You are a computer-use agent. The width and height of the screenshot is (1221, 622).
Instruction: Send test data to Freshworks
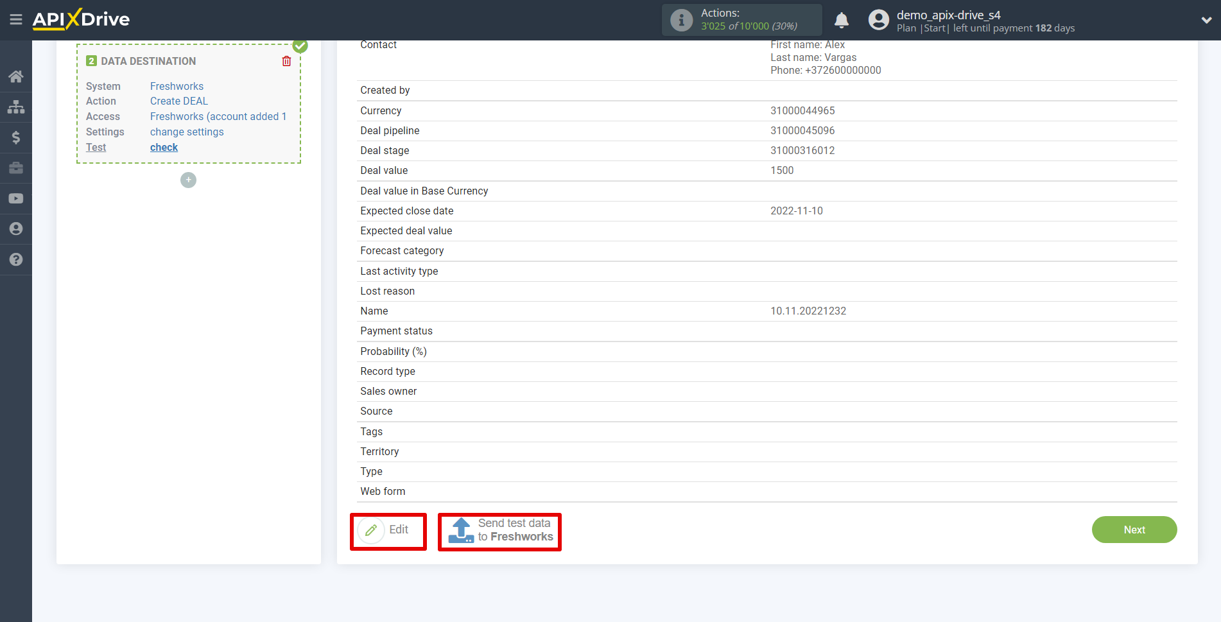499,530
